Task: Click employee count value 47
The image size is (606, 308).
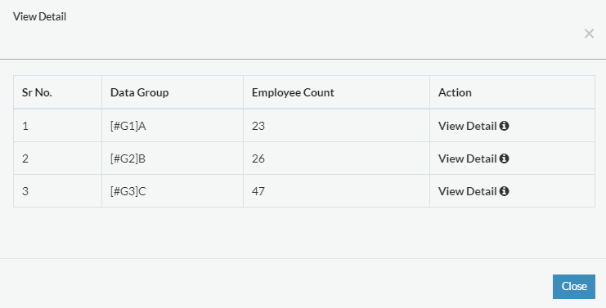Action: 258,191
